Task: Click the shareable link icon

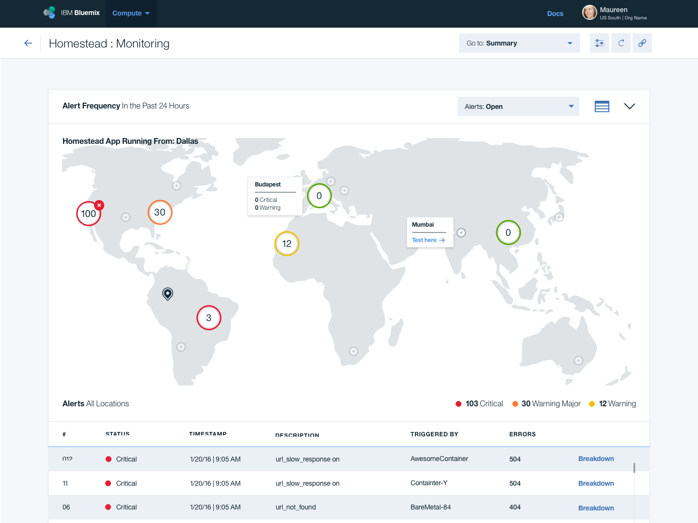Action: tap(642, 43)
